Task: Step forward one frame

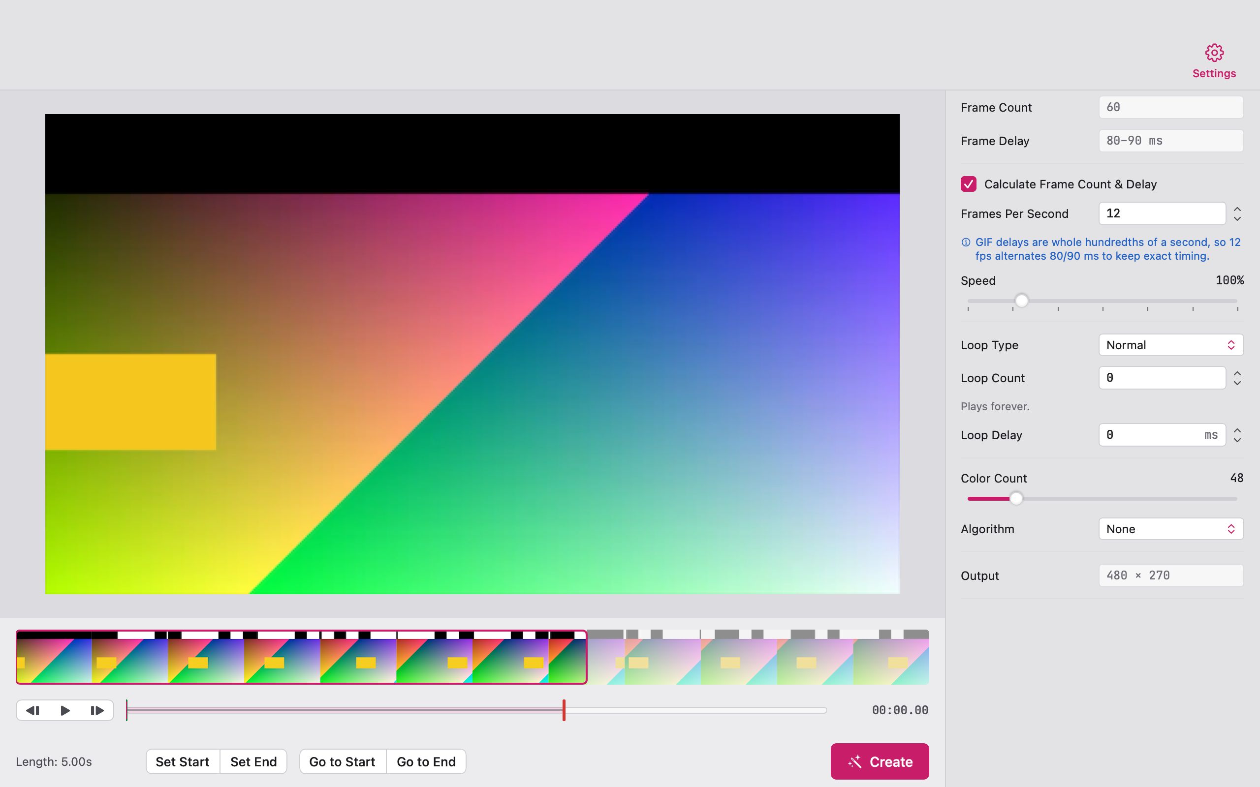Action: (97, 710)
